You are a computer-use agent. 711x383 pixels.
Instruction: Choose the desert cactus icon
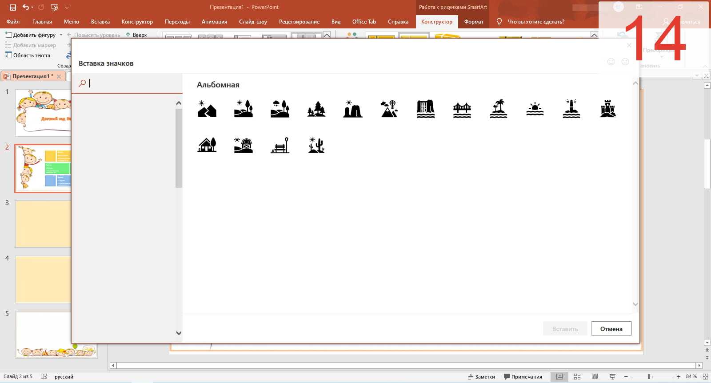(x=316, y=145)
